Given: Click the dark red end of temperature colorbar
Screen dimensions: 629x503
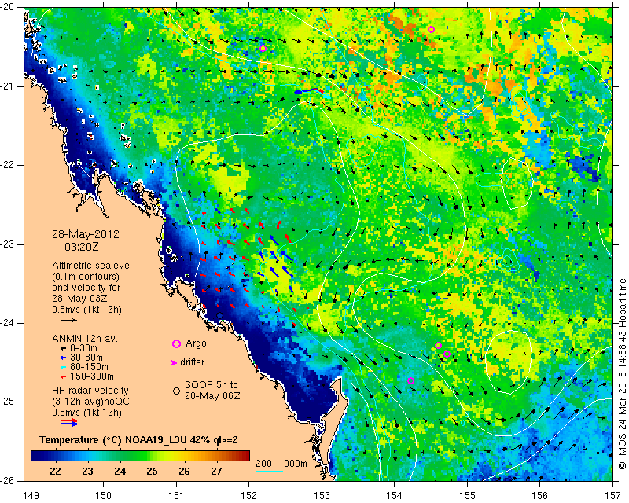Looking at the screenshot, I should pyautogui.click(x=245, y=456).
